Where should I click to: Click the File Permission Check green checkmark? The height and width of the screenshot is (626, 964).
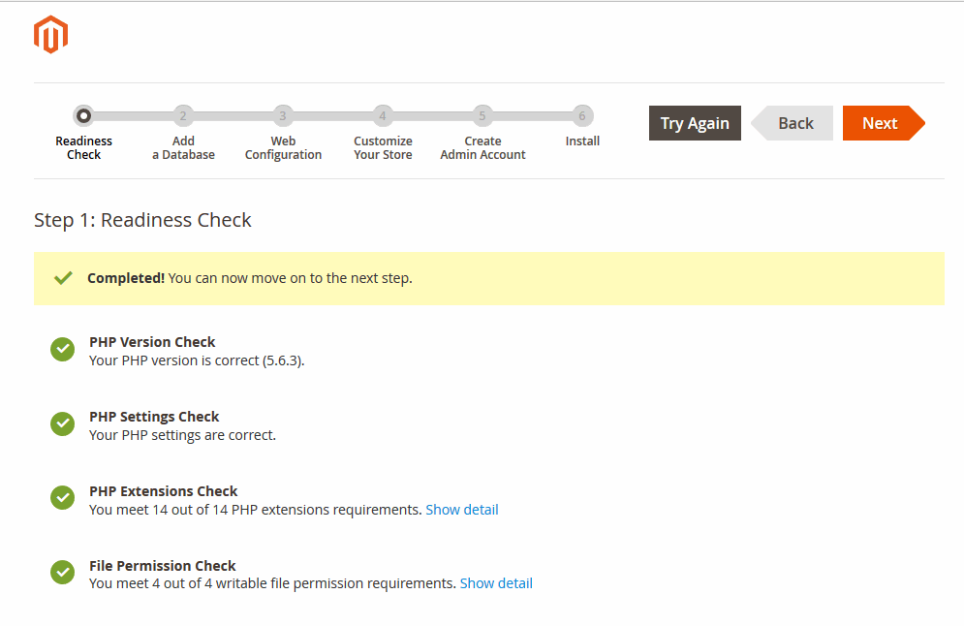63,574
